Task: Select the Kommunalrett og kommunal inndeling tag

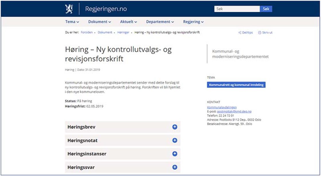Action: coord(236,85)
